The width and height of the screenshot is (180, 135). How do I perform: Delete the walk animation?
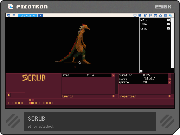coord(168,20)
